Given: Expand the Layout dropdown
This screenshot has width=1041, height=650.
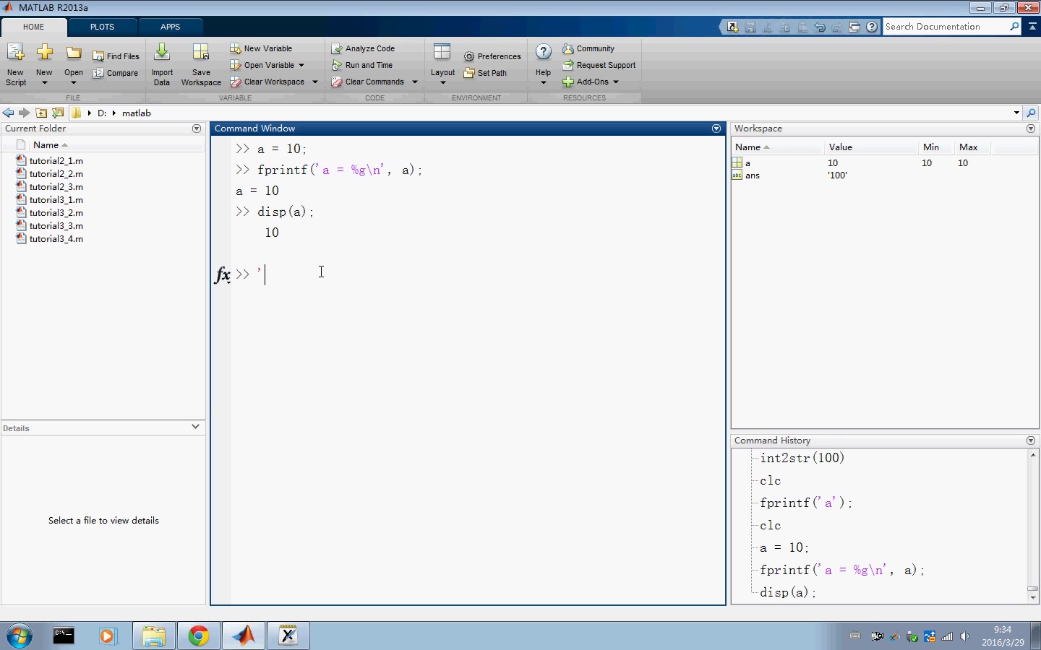Looking at the screenshot, I should [442, 82].
